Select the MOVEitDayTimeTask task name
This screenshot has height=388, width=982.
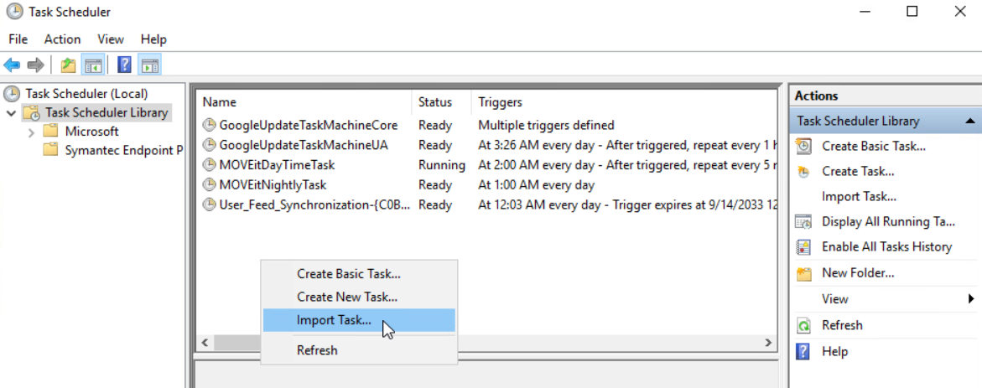pos(277,165)
